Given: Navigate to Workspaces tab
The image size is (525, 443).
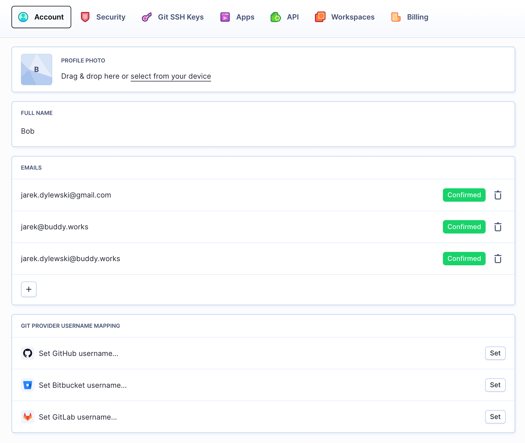Looking at the screenshot, I should (x=345, y=17).
